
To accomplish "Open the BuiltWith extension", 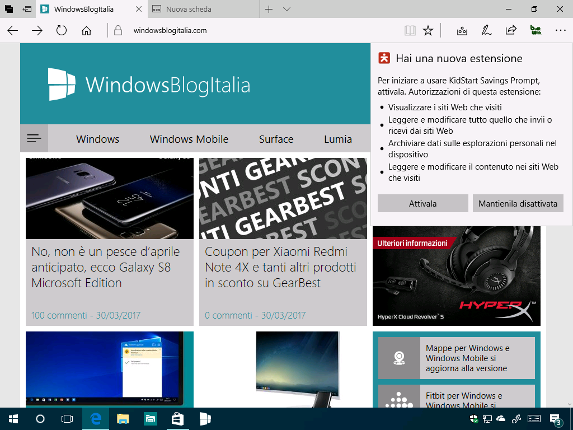I will click(x=536, y=30).
